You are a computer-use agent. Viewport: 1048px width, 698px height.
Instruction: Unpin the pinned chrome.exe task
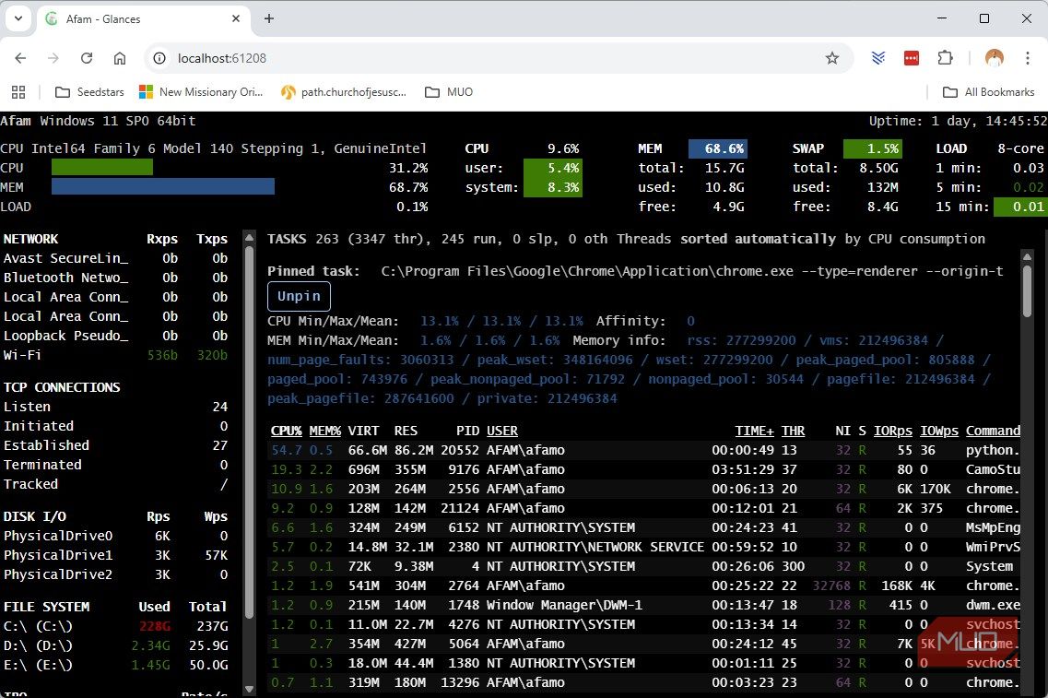tap(299, 296)
